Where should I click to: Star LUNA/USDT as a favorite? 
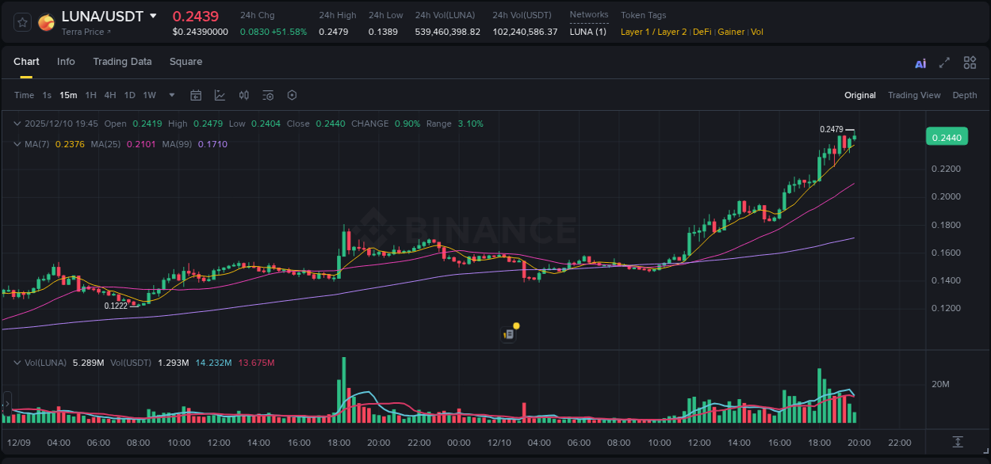(21, 22)
